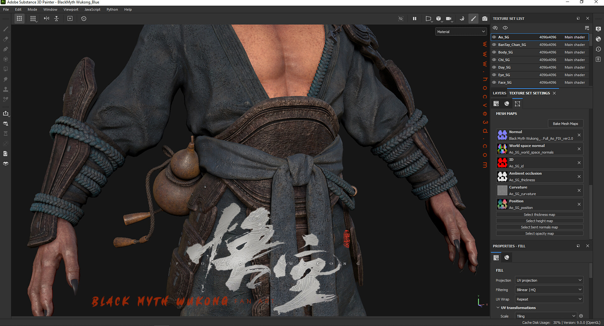
Task: Switch to painting mode with the brush icon
Action: (473, 19)
